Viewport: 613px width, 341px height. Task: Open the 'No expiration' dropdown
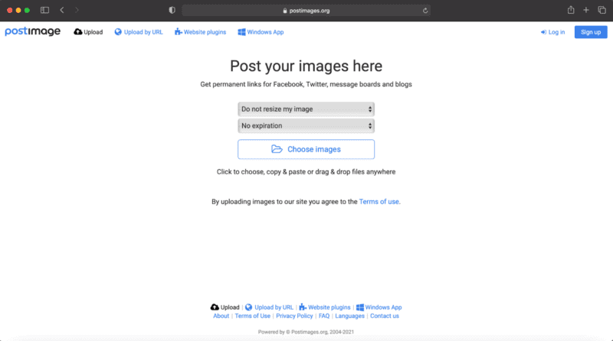(x=306, y=125)
